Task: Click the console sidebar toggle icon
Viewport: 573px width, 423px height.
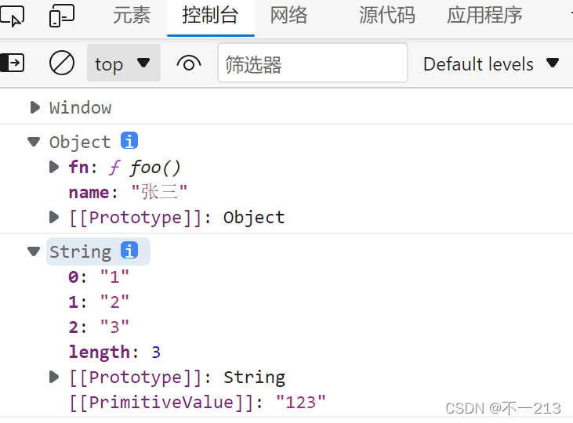Action: (x=13, y=63)
